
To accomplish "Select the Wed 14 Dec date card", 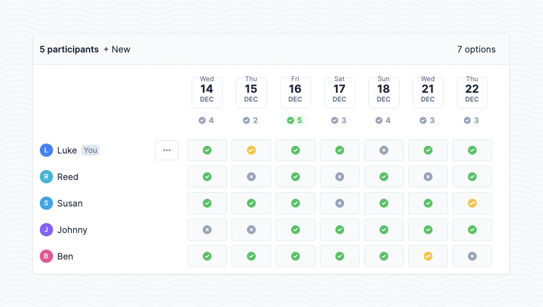I will click(x=207, y=92).
